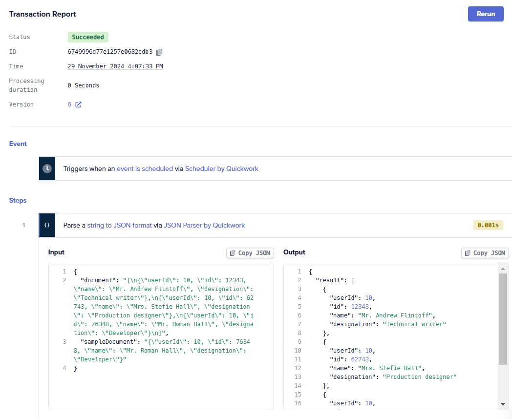Click the Steps section heading
512x419 pixels.
(18, 201)
